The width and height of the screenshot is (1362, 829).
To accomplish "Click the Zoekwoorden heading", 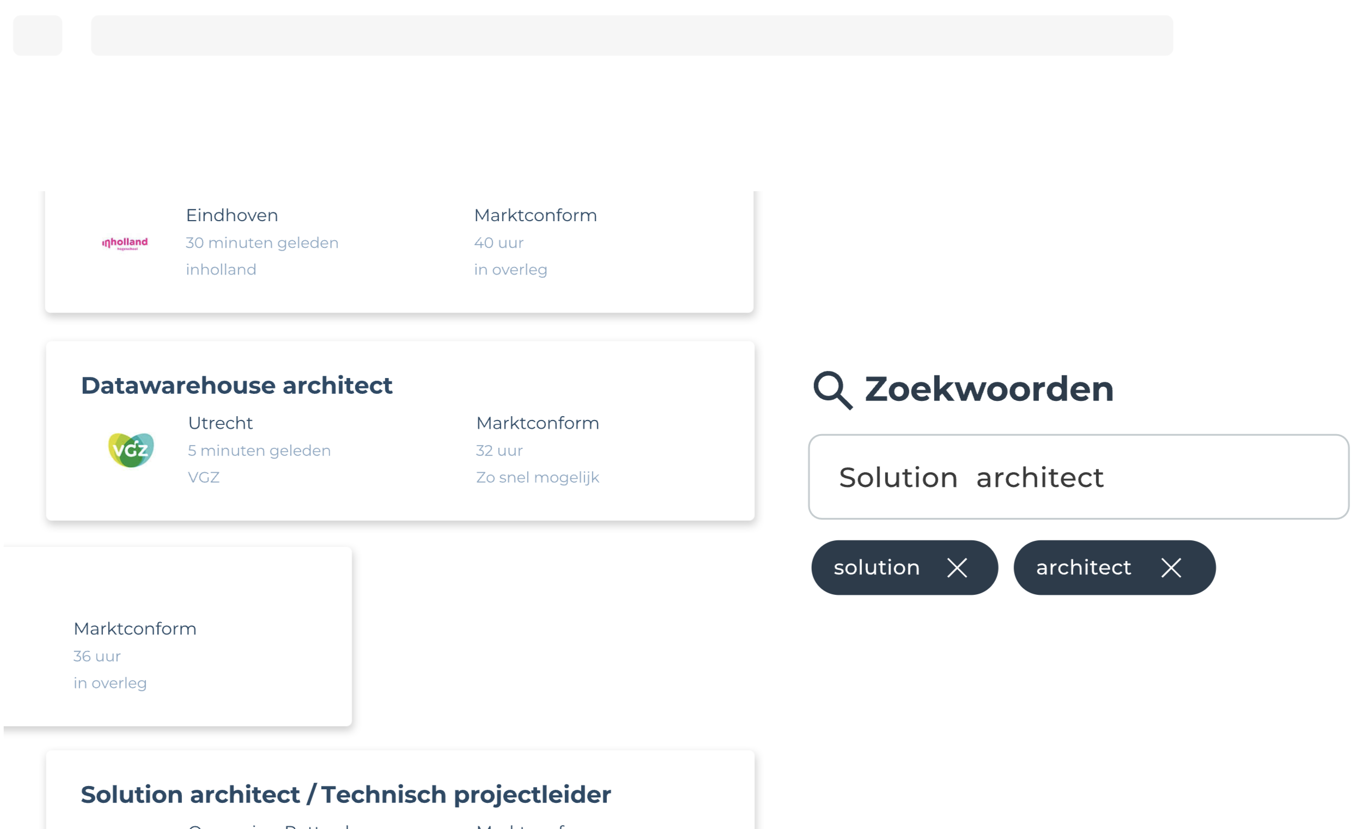I will tap(989, 388).
